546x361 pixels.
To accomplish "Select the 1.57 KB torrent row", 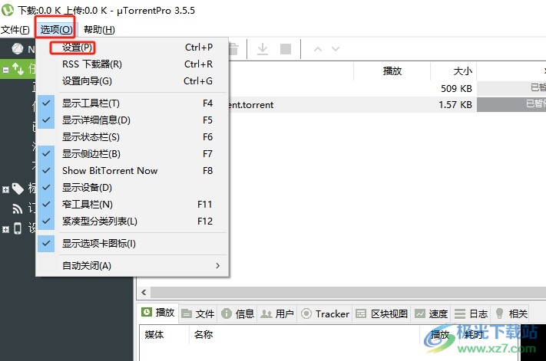I will click(387, 104).
